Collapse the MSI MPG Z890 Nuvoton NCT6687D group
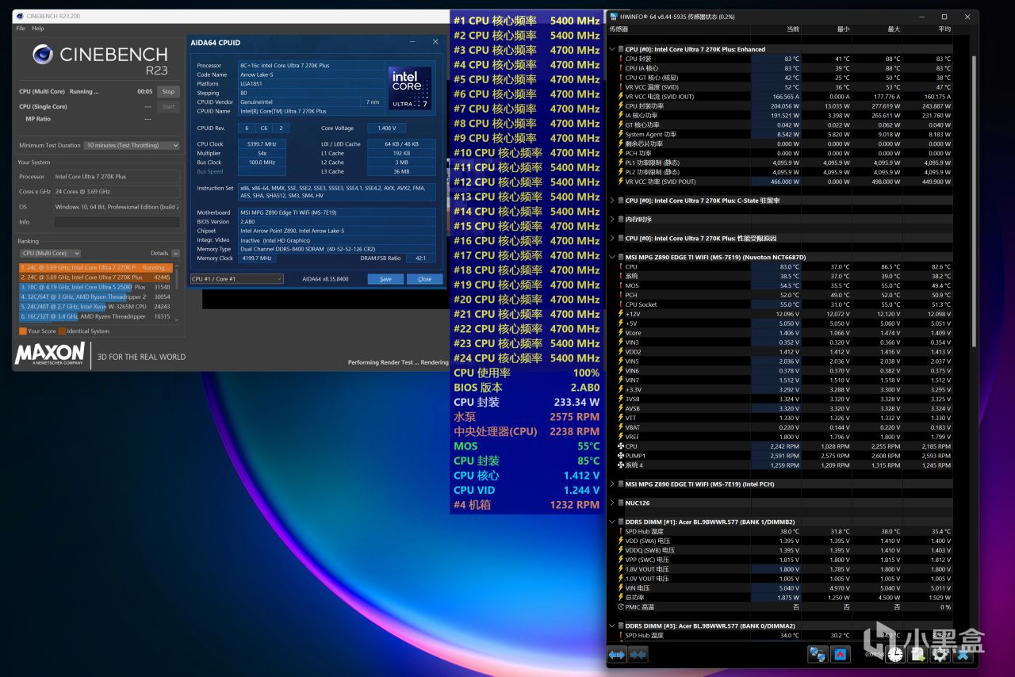The image size is (1015, 677). pos(612,257)
